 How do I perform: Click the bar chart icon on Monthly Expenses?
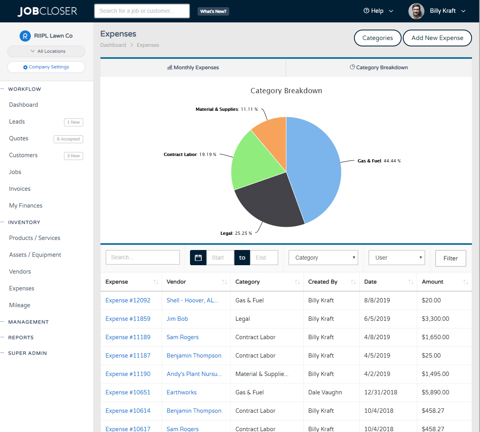(170, 67)
